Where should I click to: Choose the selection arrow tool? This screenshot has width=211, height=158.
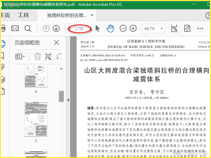click(x=97, y=28)
